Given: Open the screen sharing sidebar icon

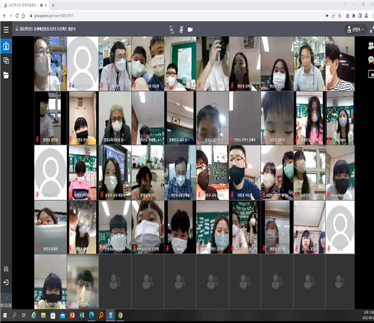Looking at the screenshot, I should (x=6, y=61).
